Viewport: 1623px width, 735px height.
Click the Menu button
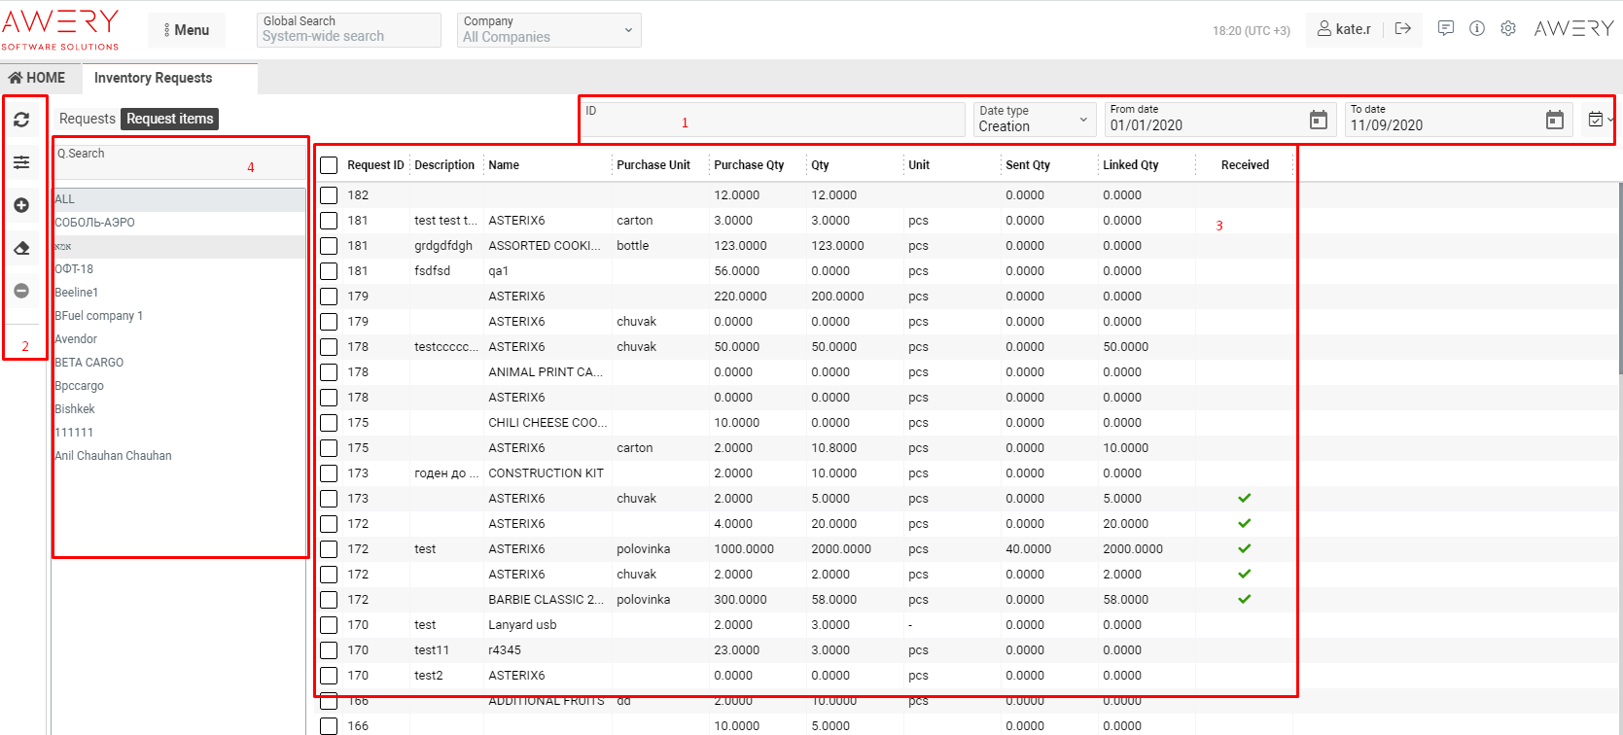(187, 30)
